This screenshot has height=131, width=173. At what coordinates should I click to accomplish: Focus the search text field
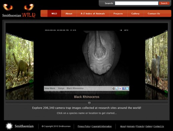136,3
